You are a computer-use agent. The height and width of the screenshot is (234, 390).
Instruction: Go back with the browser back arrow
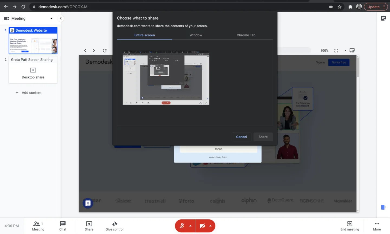click(6, 7)
